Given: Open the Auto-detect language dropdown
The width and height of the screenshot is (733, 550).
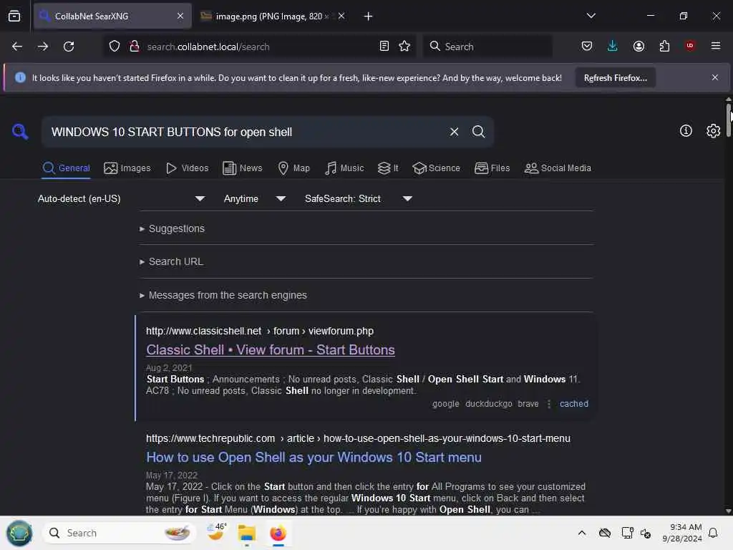Looking at the screenshot, I should [121, 199].
